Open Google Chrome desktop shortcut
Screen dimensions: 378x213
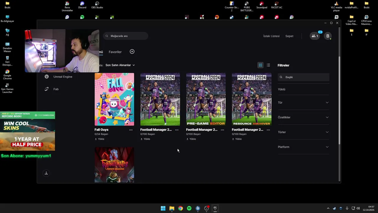click(7, 75)
